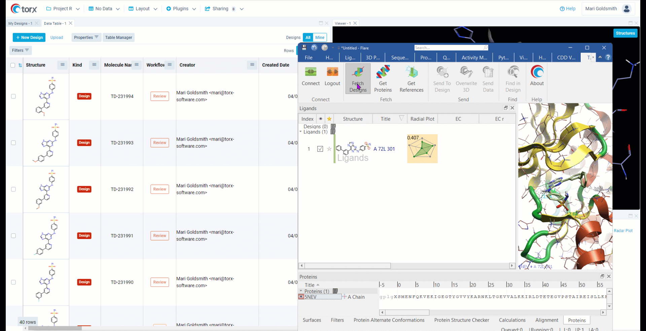Open the Help link in the top bar
The height and width of the screenshot is (331, 646).
pyautogui.click(x=568, y=9)
